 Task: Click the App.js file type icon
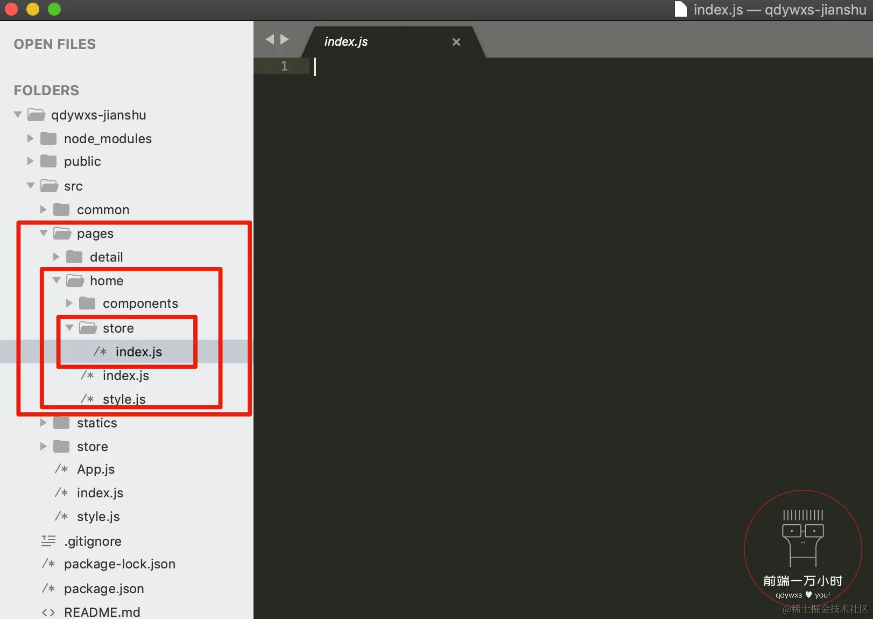pyautogui.click(x=61, y=469)
